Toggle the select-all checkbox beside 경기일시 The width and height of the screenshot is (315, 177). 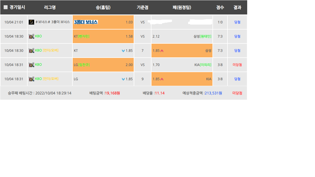pyautogui.click(x=6, y=7)
